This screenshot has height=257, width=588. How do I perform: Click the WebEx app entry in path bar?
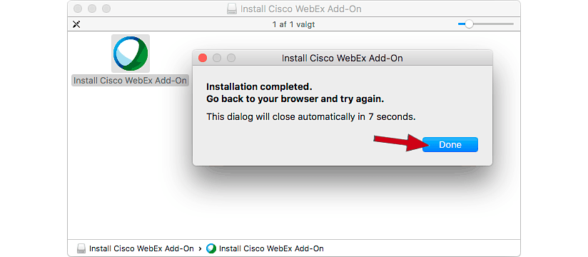pyautogui.click(x=265, y=248)
